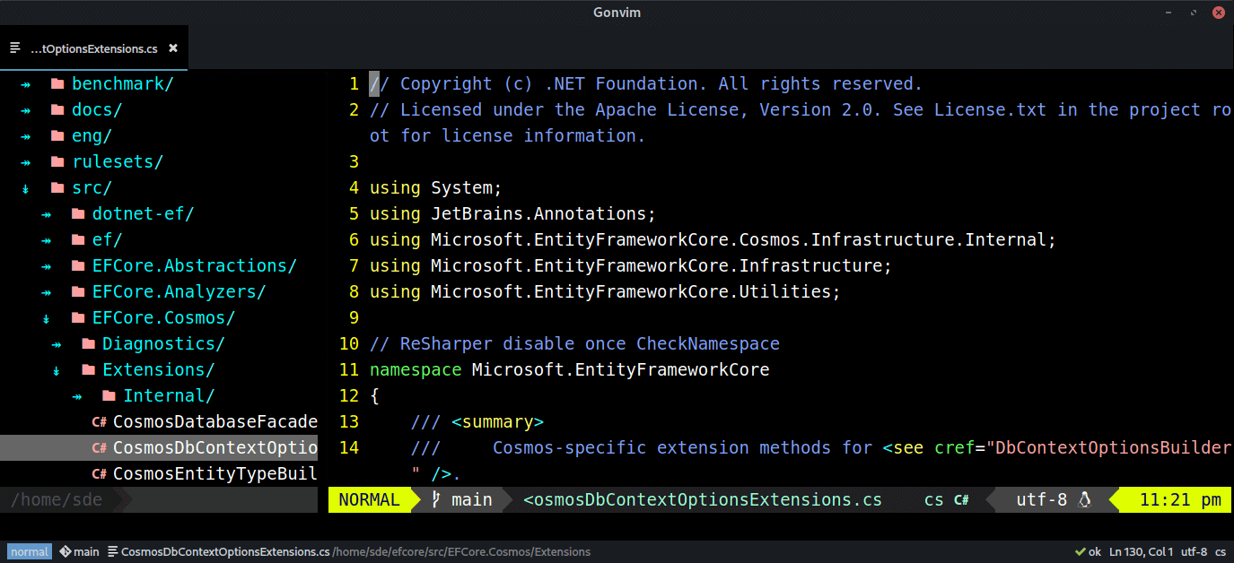Click the C# filetype icon in statusline

pos(961,500)
